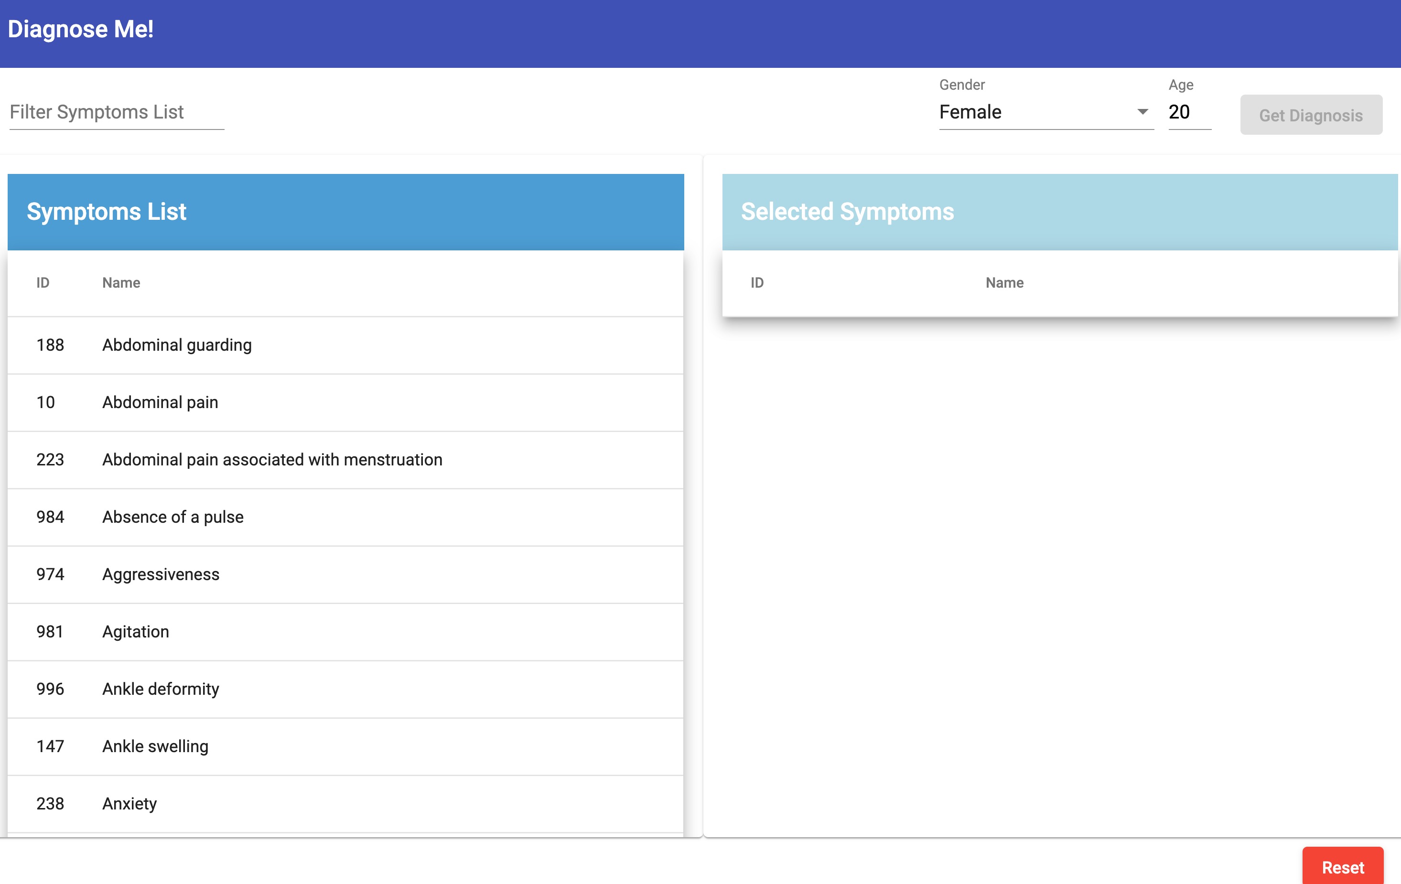Click the Age input field
The width and height of the screenshot is (1401, 884).
tap(1189, 112)
